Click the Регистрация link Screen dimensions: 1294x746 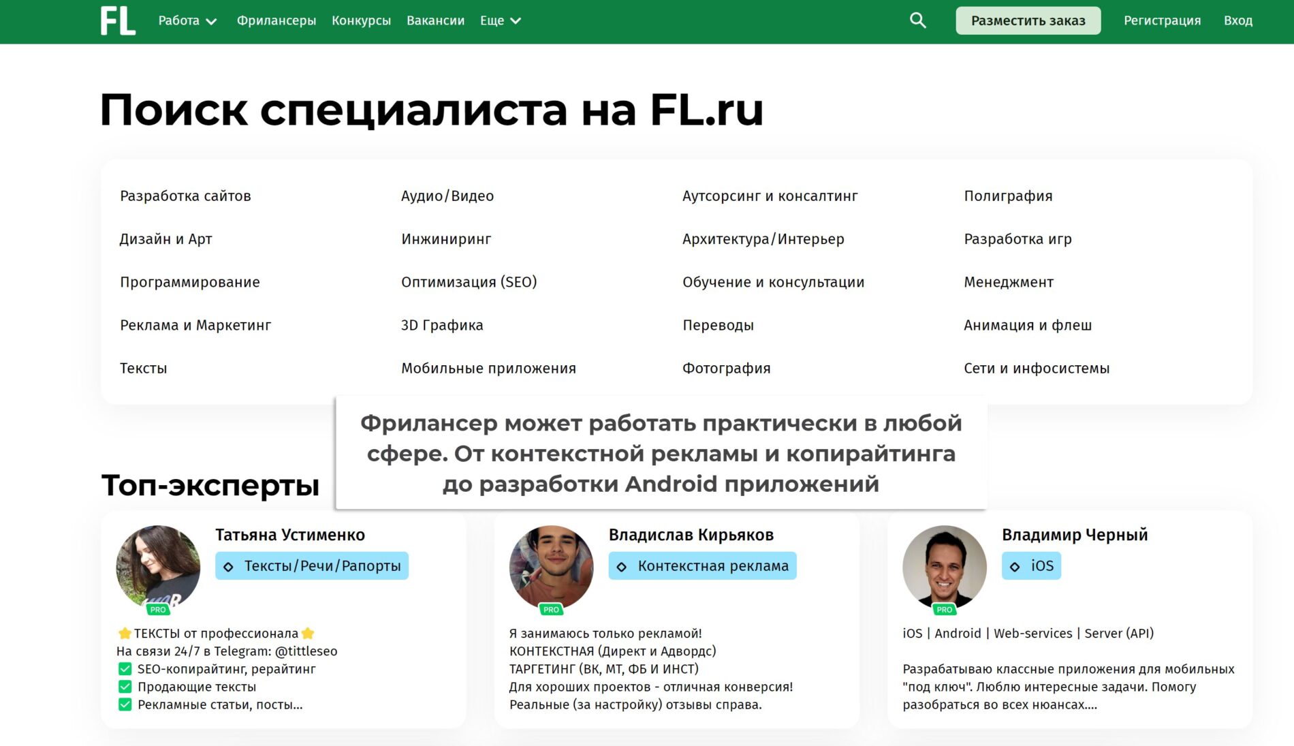pos(1162,21)
